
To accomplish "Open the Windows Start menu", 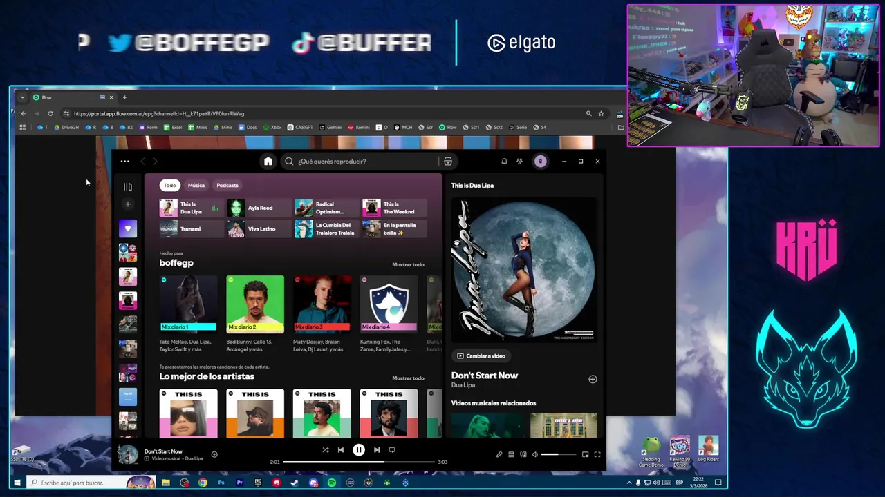I will point(17,483).
